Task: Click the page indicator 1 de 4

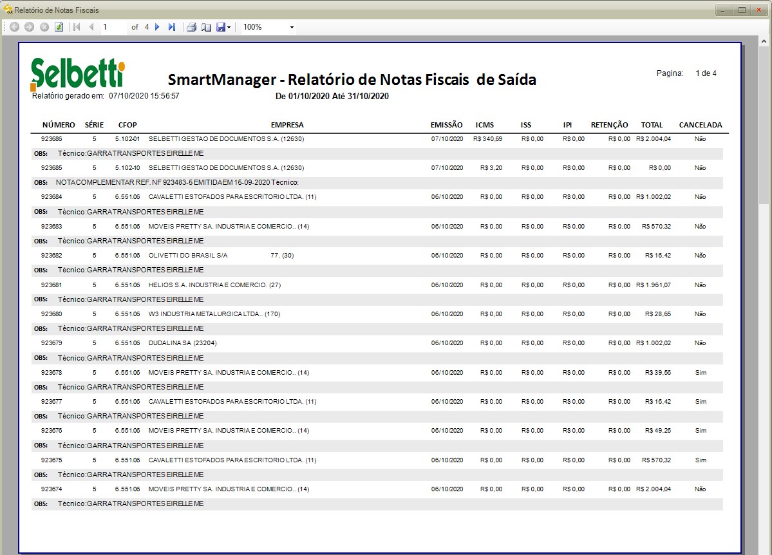Action: point(706,73)
